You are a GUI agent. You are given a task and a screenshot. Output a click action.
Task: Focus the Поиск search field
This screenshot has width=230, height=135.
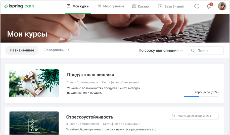click(206, 51)
